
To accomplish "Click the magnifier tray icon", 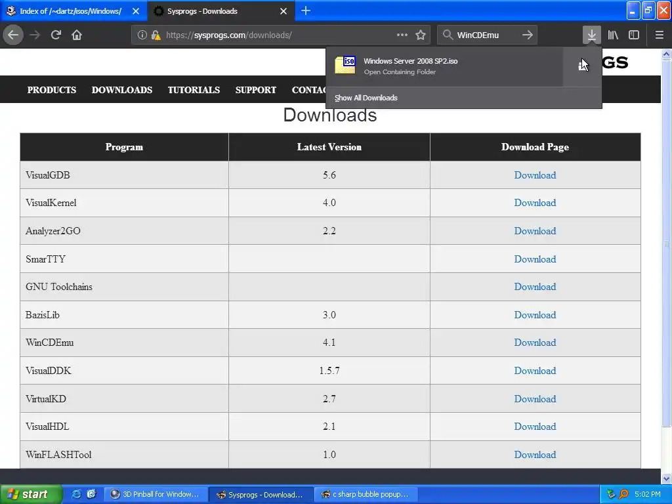I will tap(623, 494).
